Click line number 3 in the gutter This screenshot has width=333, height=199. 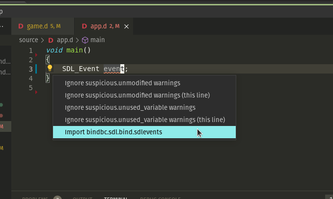pyautogui.click(x=31, y=69)
